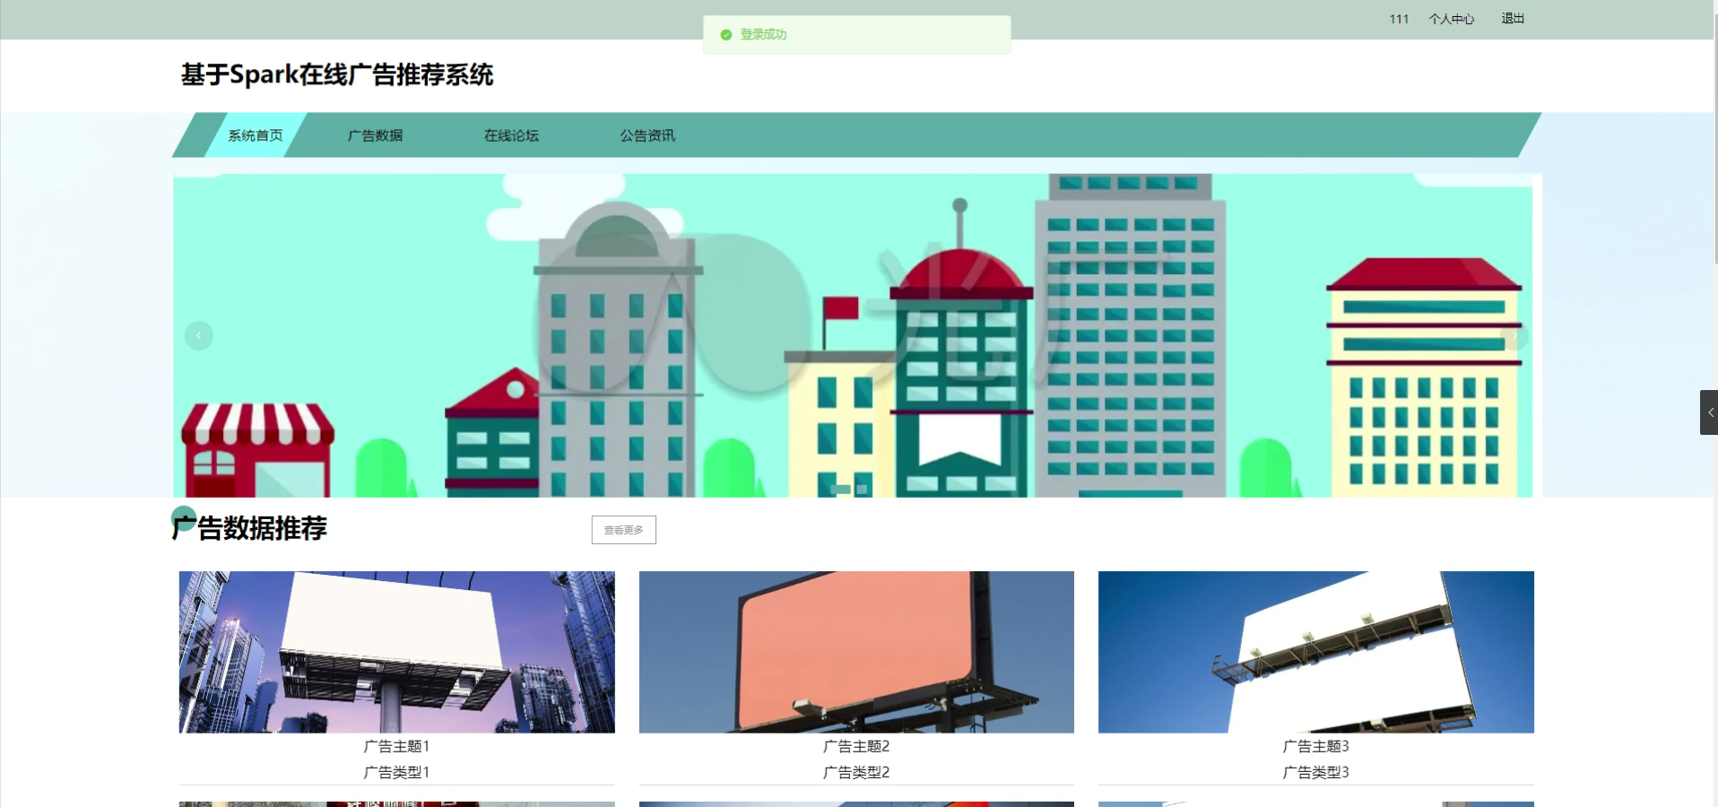Click the 广告主题3 title link

click(x=1315, y=746)
